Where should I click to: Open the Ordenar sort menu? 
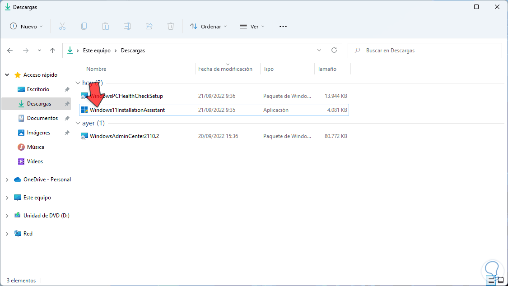click(208, 27)
